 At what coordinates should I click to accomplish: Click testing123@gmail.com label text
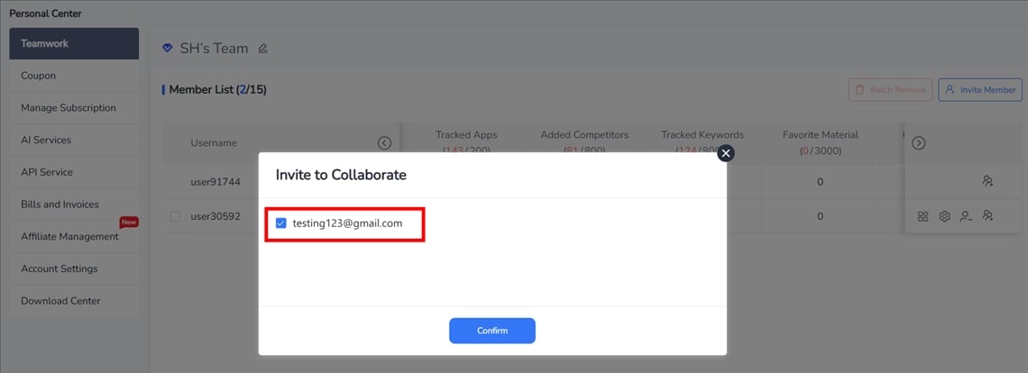[x=347, y=223]
